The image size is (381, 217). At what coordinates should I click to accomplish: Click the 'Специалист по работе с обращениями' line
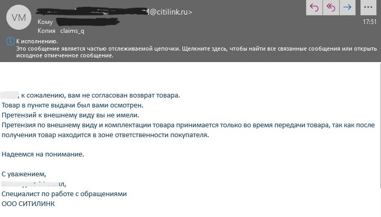(x=64, y=194)
